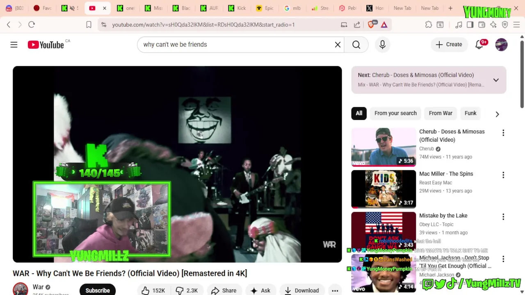Dislike the video (2.3K)
Viewport: 525px width, 295px height.
pos(187,290)
